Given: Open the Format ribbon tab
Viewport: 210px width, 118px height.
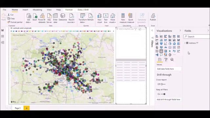Looking at the screenshot, I should 69,10.
